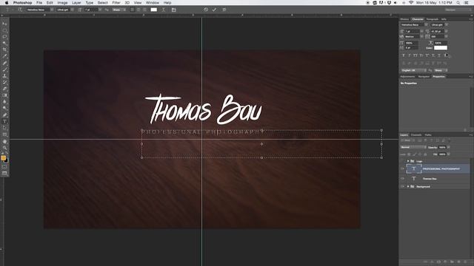Select the Crop tool
Viewport: 474px width, 266px height.
(4, 50)
